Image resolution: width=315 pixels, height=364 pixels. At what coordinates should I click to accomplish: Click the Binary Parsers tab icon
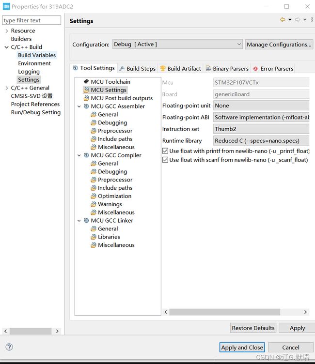208,68
